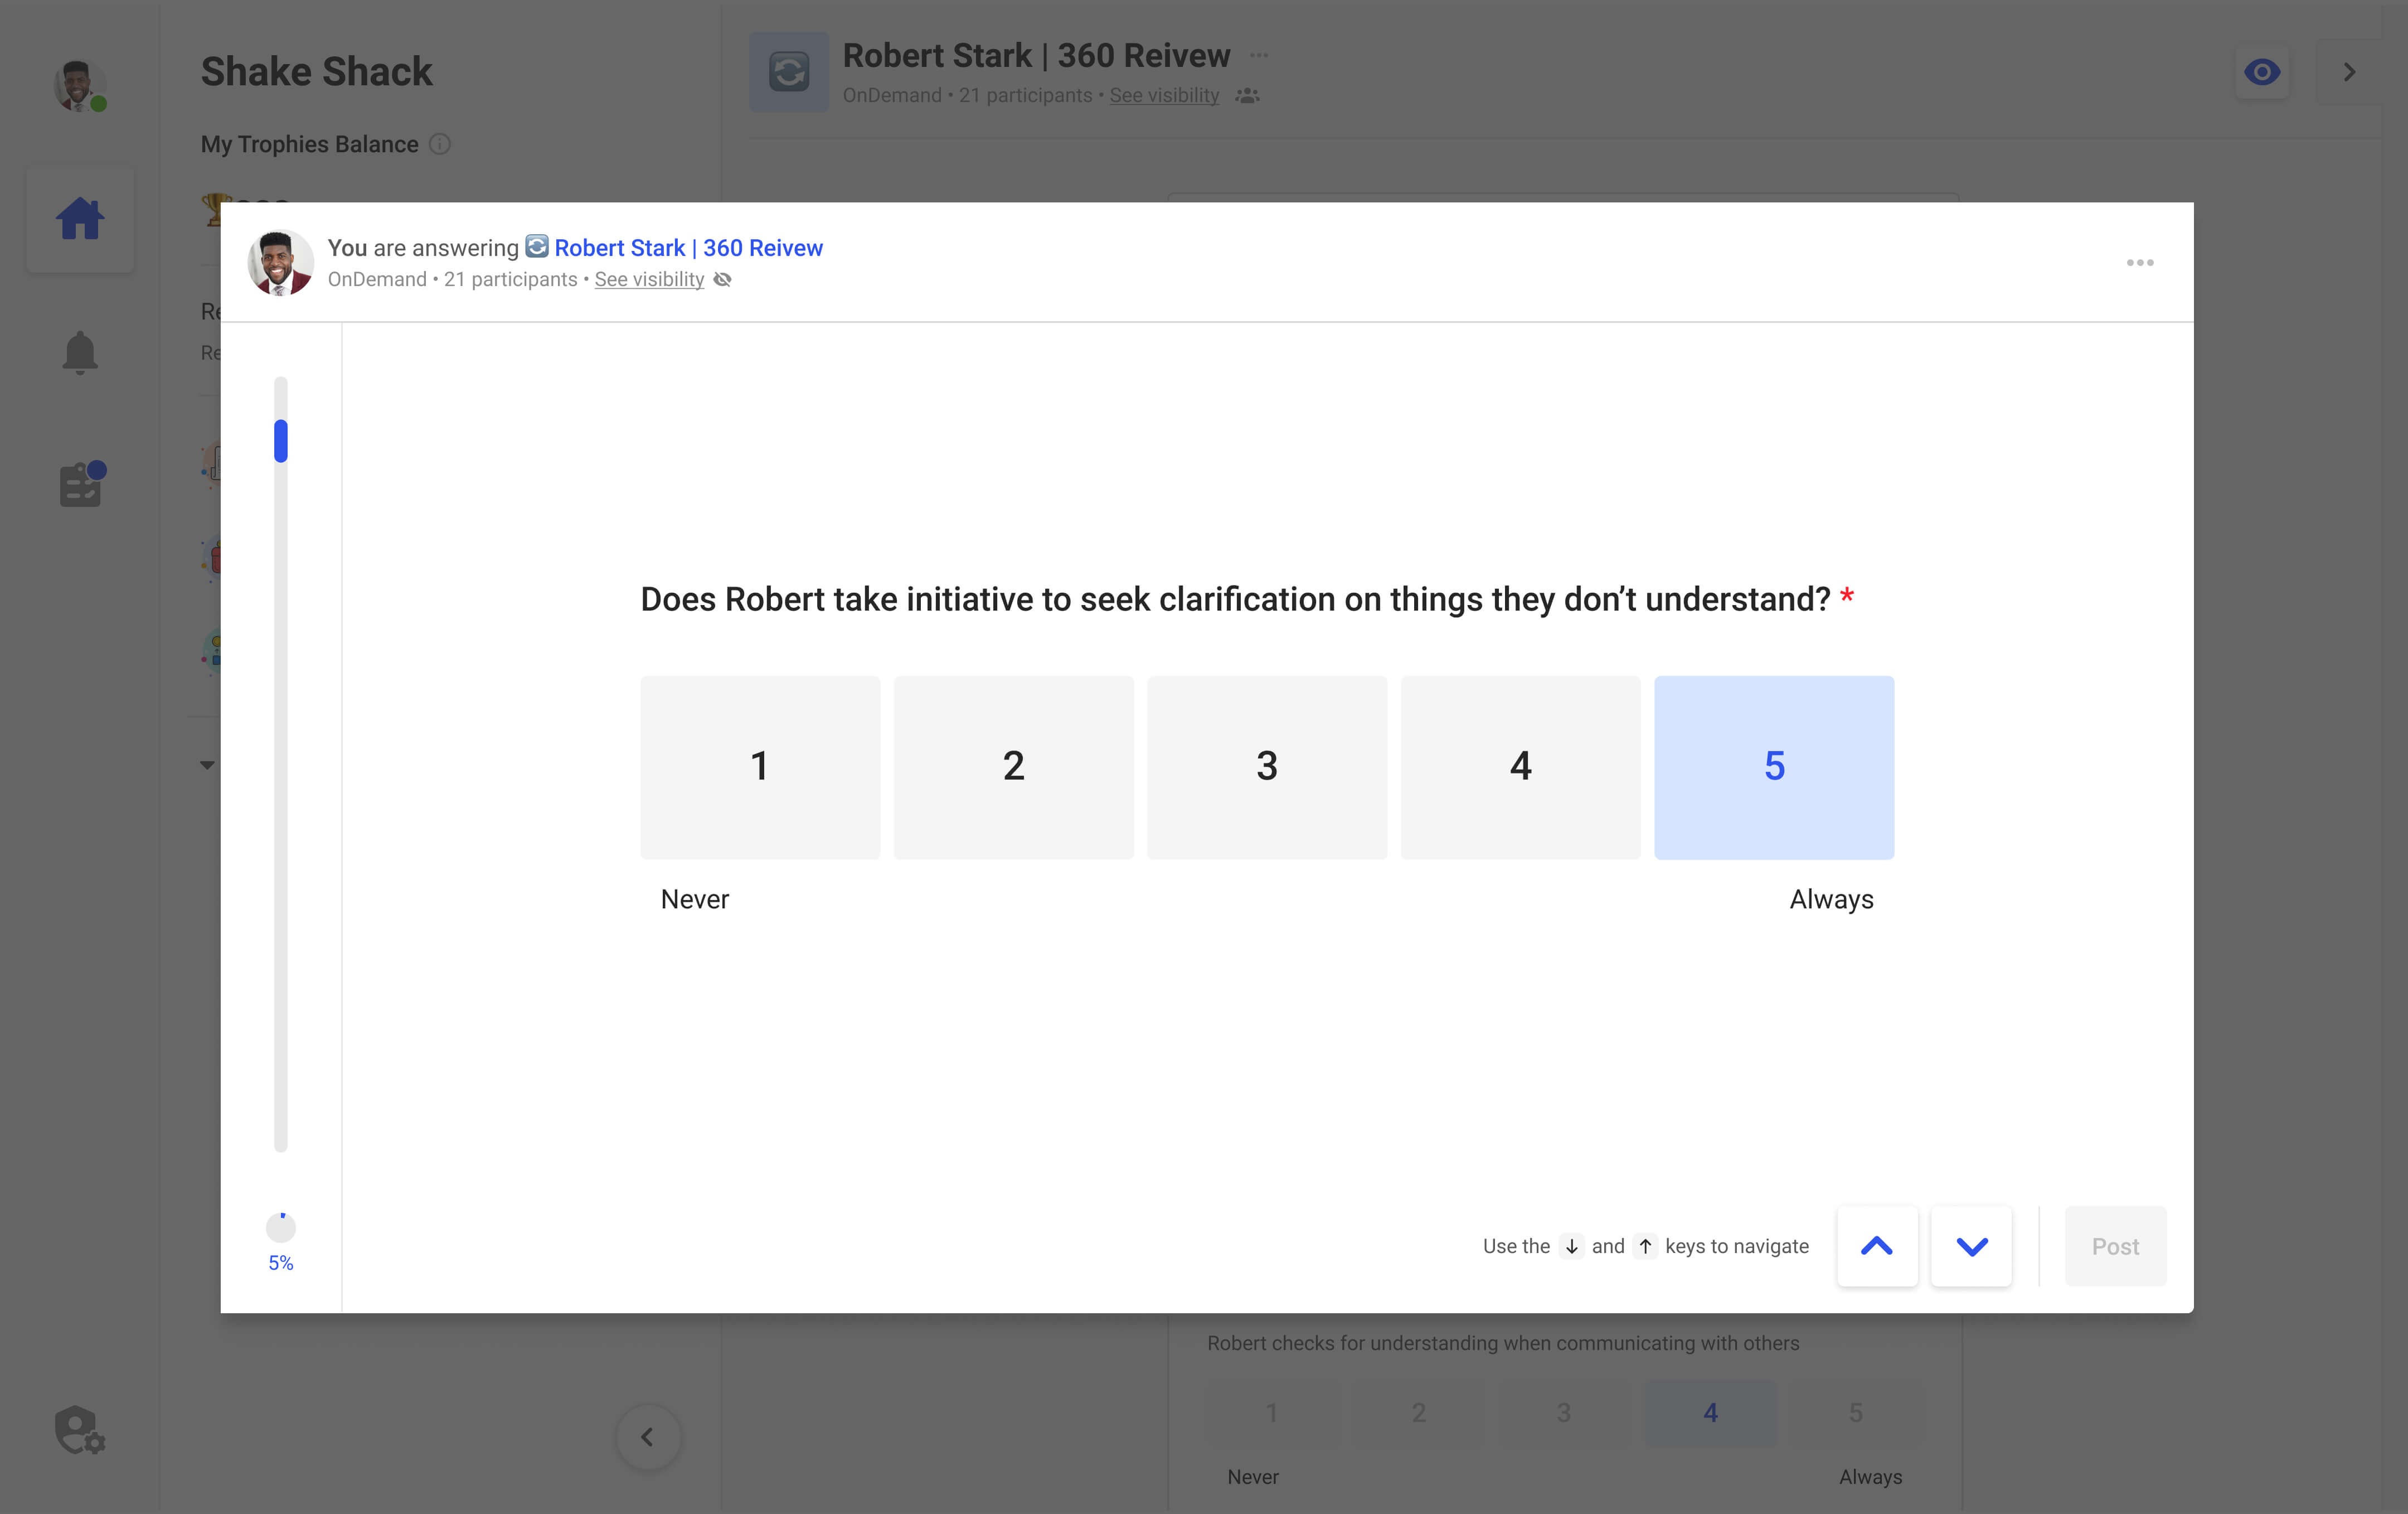Select rating 5 in the modal

tap(1774, 767)
